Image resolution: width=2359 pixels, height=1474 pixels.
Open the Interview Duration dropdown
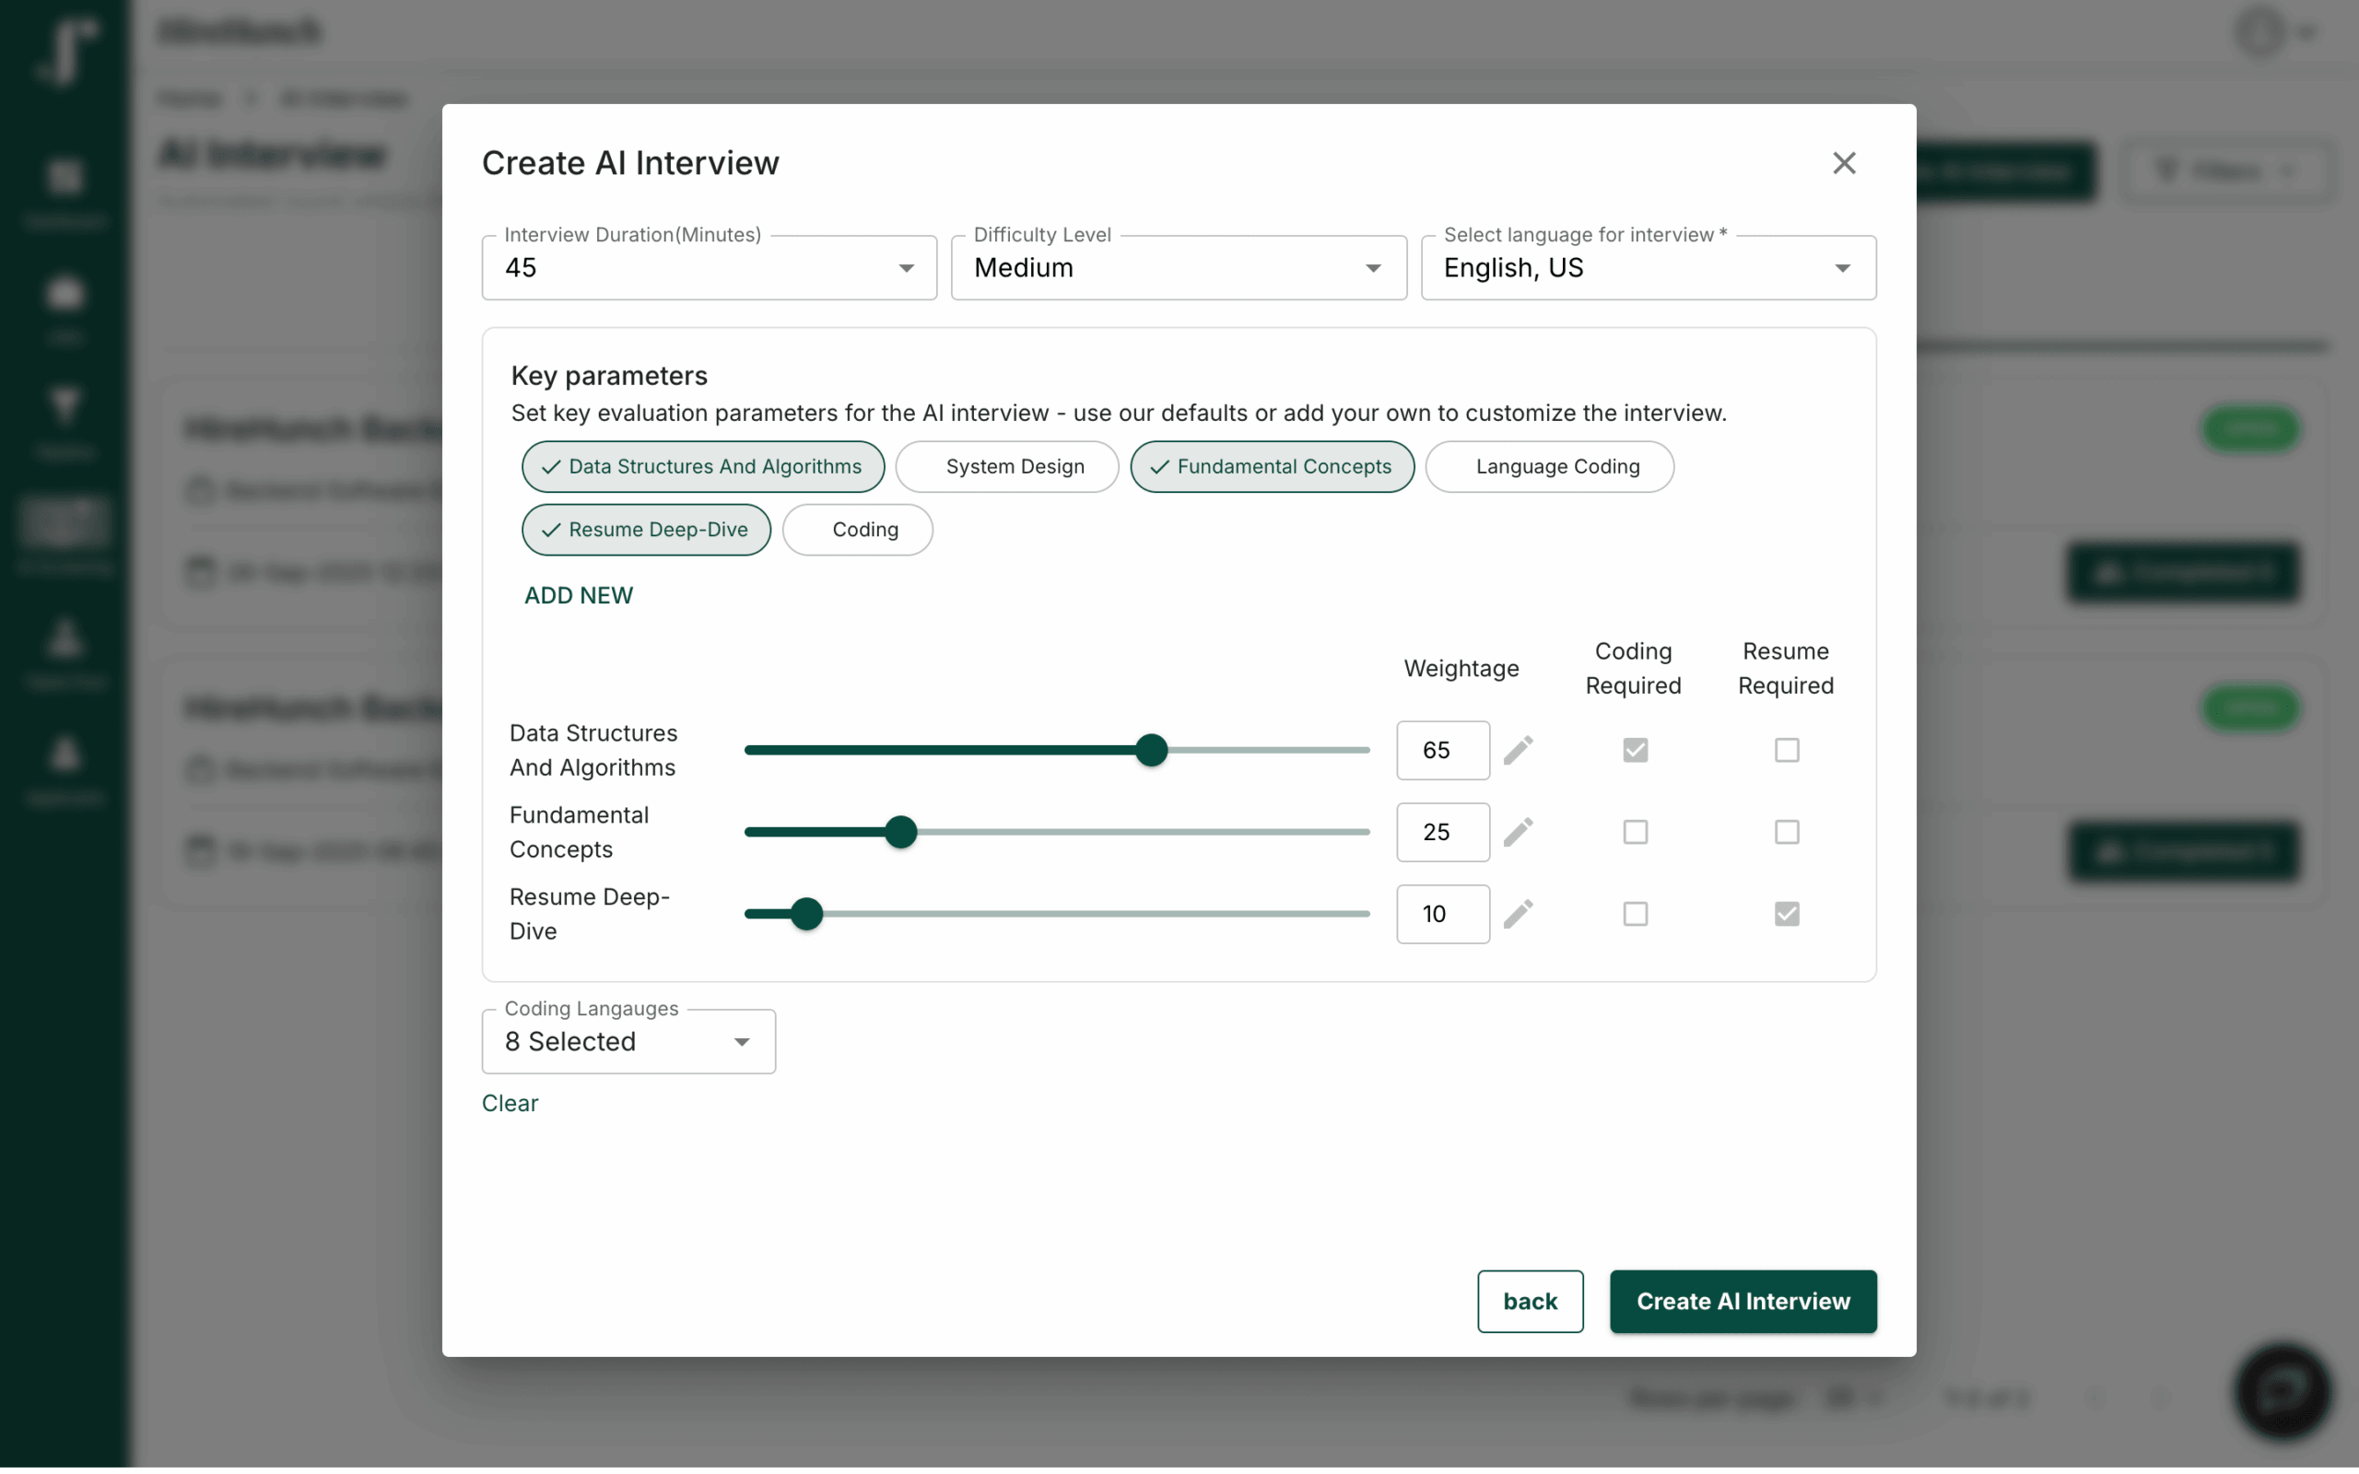pos(709,268)
